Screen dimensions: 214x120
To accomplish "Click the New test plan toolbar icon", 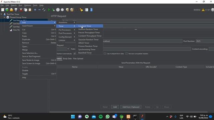I will [x=3, y=10].
